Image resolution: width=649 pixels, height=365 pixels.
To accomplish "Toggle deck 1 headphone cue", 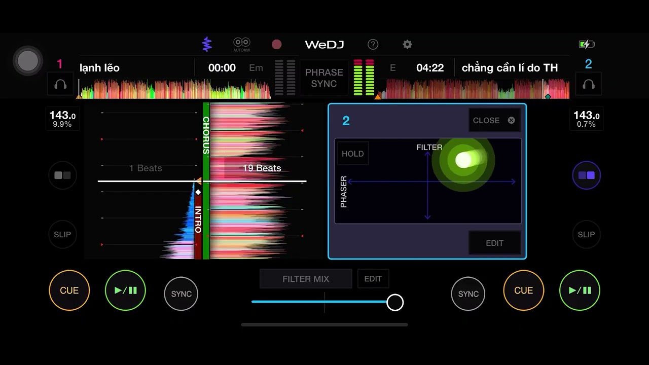I will pos(60,84).
